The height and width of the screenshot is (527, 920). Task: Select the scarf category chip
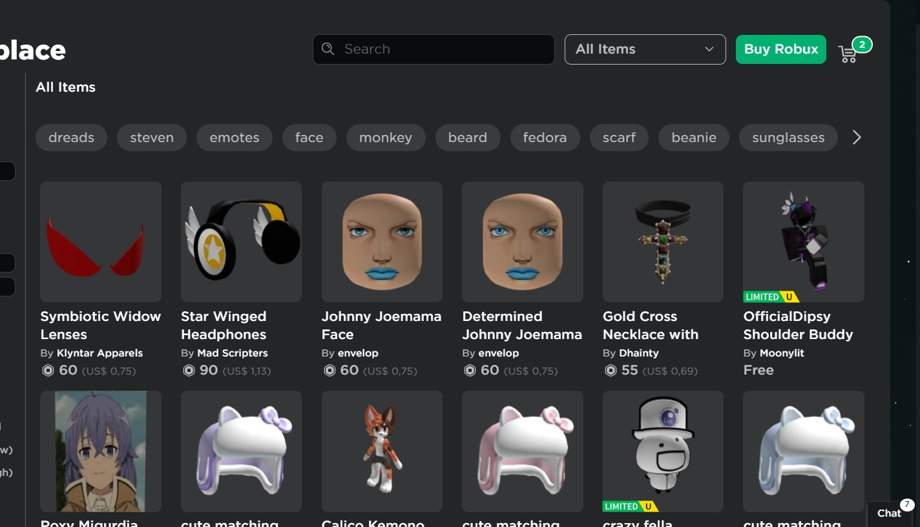pos(620,138)
